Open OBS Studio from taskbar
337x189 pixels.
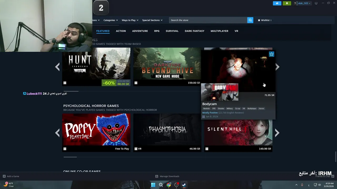point(176,185)
